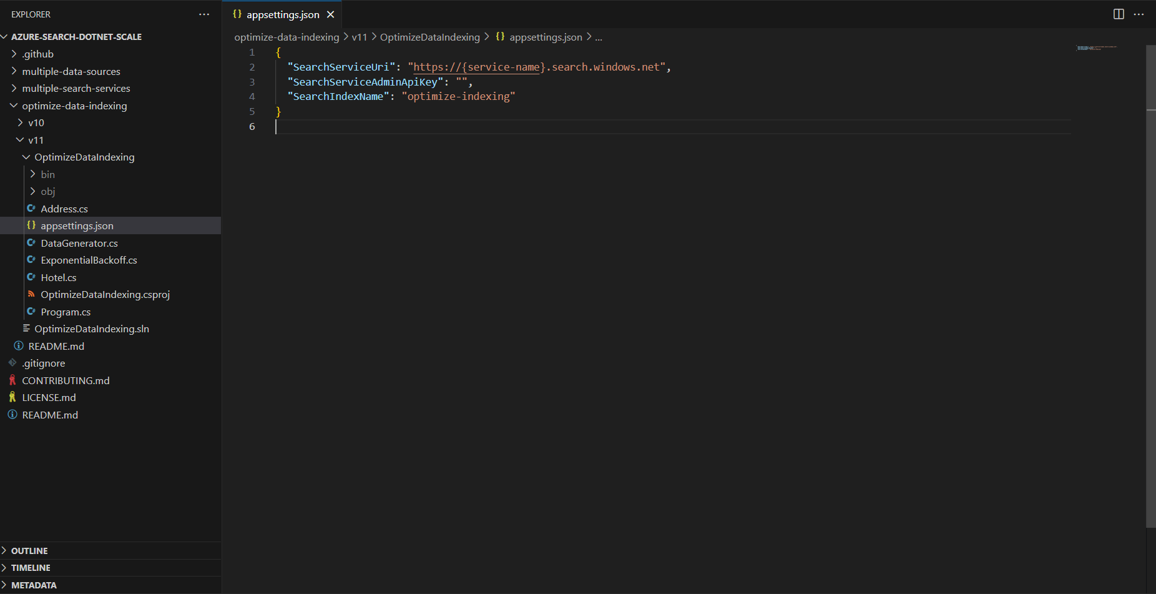Click the split editor icon top right
This screenshot has height=594, width=1156.
pos(1117,14)
